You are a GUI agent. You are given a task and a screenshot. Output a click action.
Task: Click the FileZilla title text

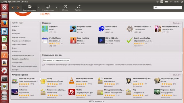79,90
